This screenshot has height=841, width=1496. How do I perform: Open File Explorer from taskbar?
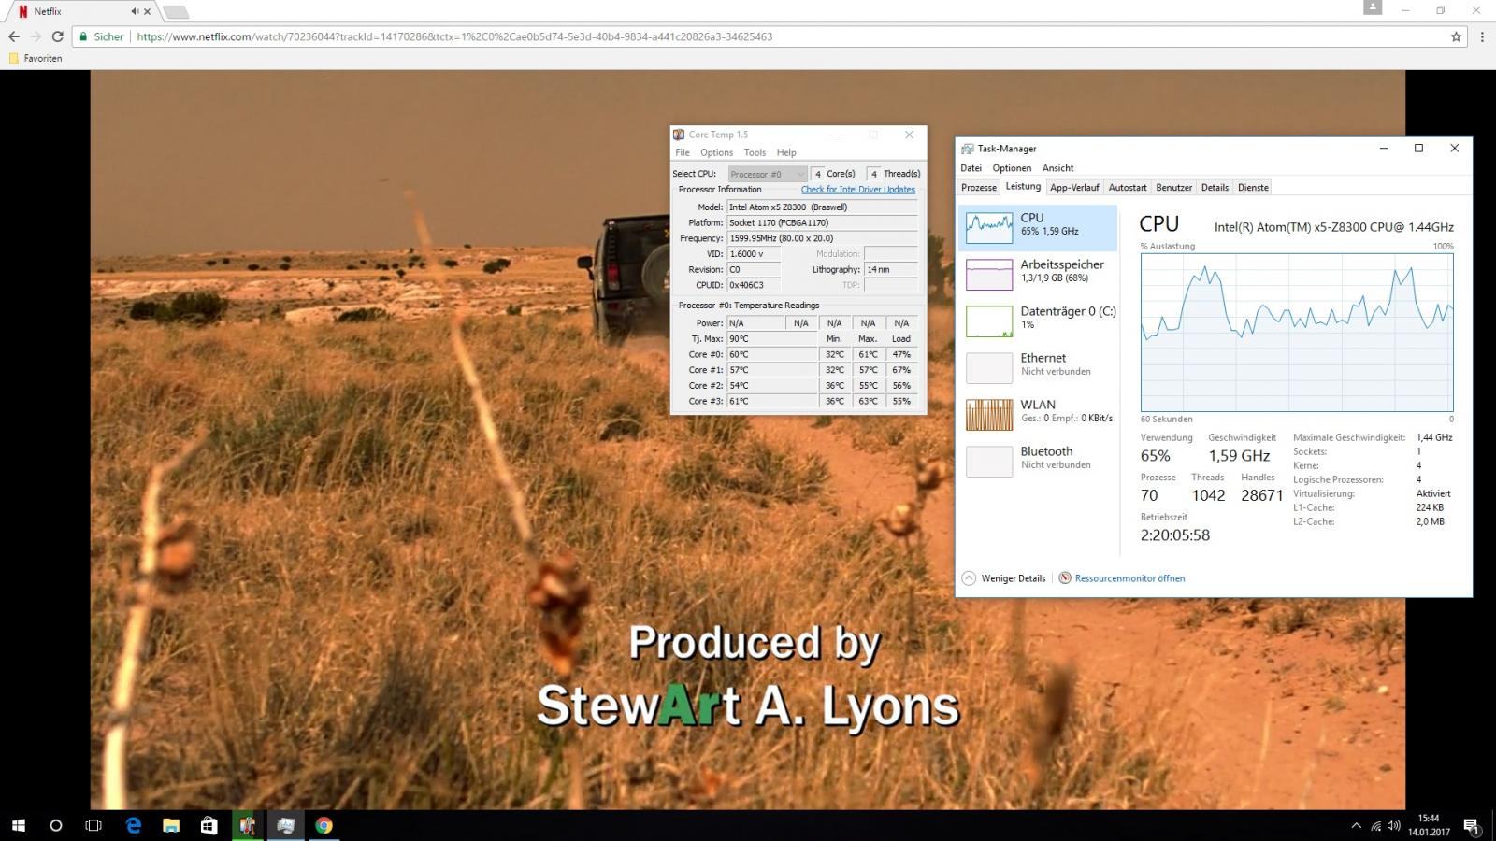[171, 825]
